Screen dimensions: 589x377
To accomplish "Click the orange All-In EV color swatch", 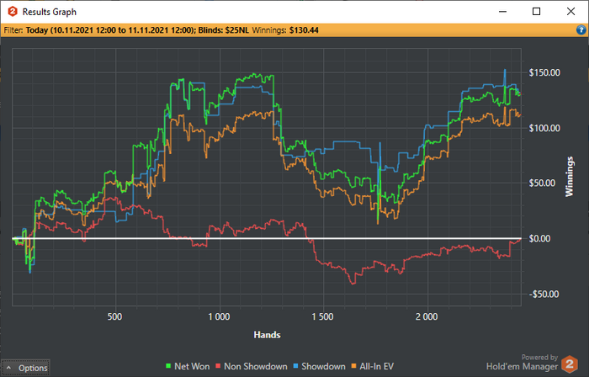I will tap(354, 366).
